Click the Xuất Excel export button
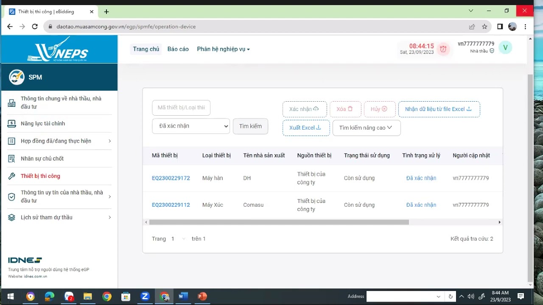Image resolution: width=543 pixels, height=305 pixels. coord(306,128)
